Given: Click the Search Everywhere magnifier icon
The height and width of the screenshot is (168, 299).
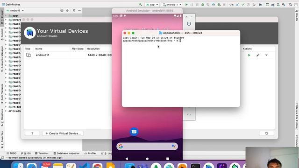Looking at the screenshot, I should (x=291, y=5).
